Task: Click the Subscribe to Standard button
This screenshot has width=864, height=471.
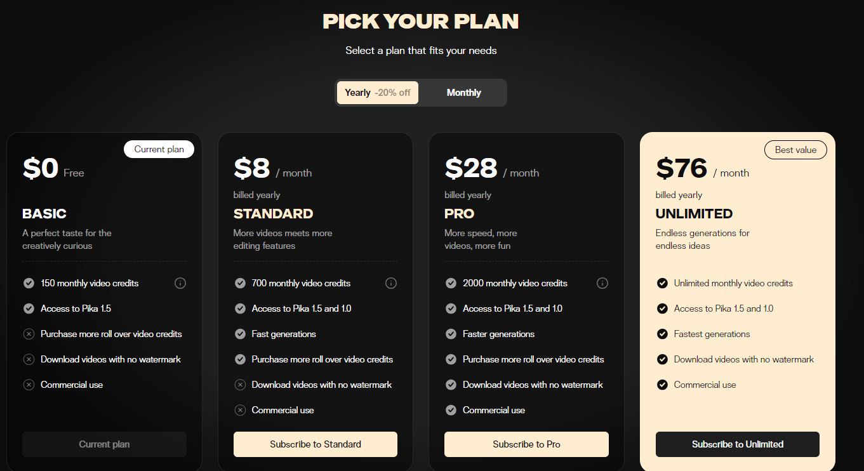Action: [x=316, y=444]
